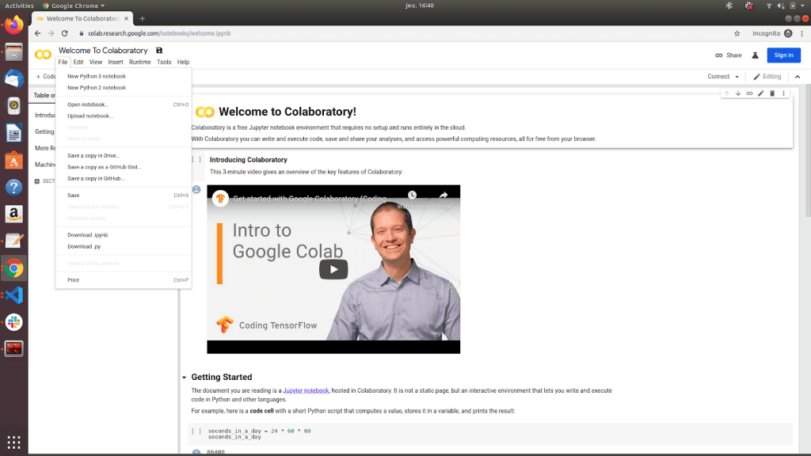Open the flask experiments icon
This screenshot has height=456, width=811.
pyautogui.click(x=755, y=55)
